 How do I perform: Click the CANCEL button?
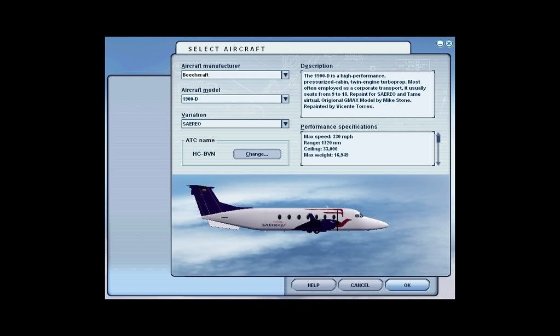click(360, 285)
